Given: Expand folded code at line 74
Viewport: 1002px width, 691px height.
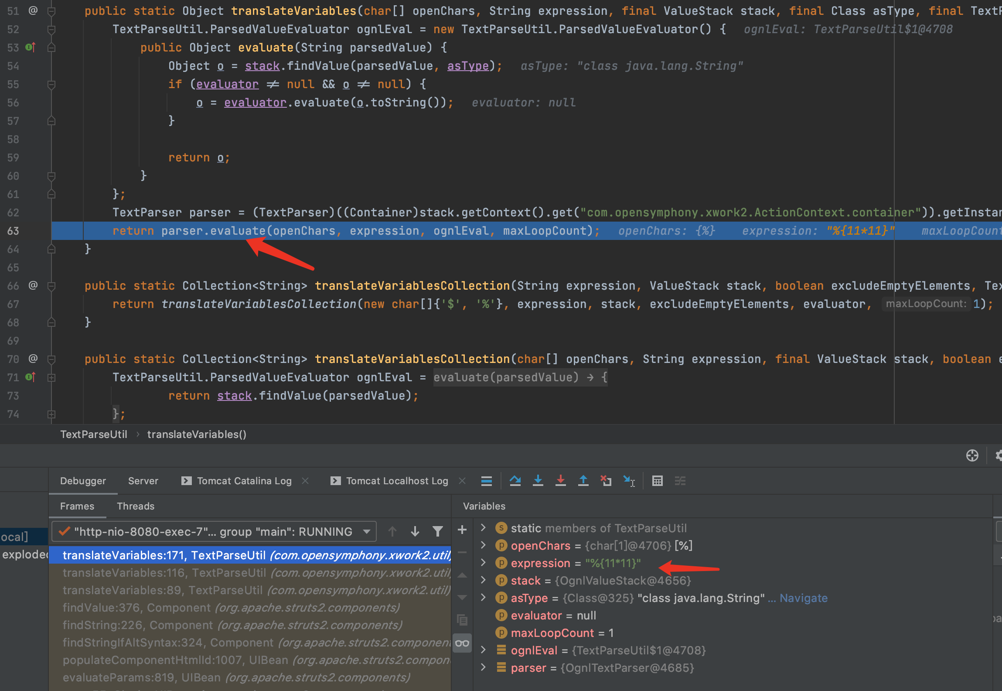Looking at the screenshot, I should pyautogui.click(x=51, y=414).
